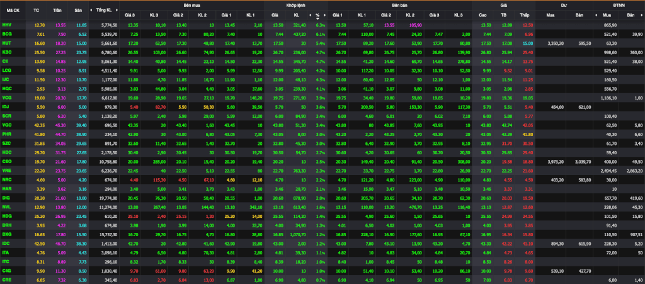Image resolution: width=645 pixels, height=284 pixels.
Task: Click VRE foreign sell value 2,863,20
Action: [636, 171]
